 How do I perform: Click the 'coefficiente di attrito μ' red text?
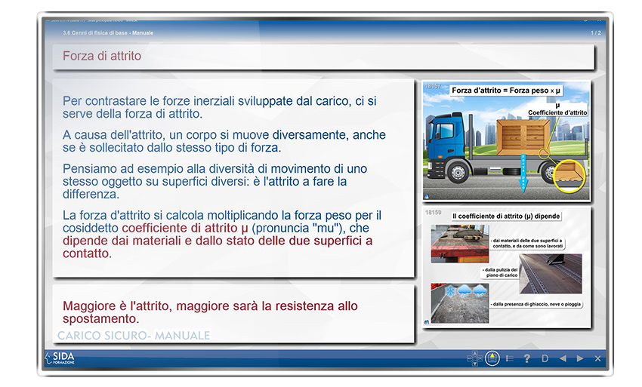click(185, 228)
